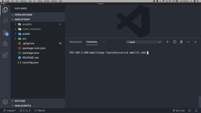Click the volume icon in menu bar
This screenshot has width=201, height=113.
[170, 1]
